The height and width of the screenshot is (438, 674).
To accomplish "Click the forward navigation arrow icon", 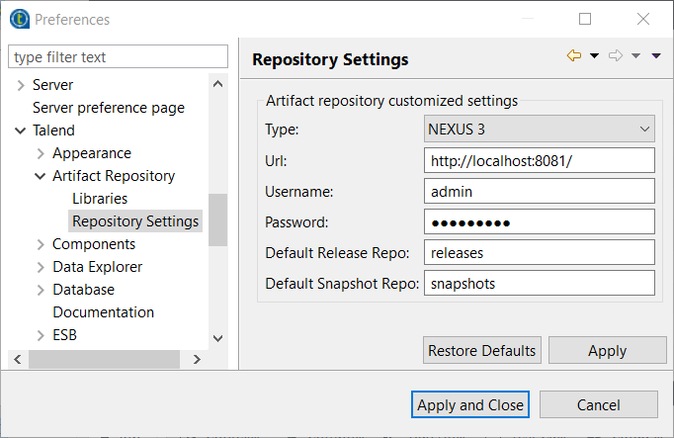I will coord(616,56).
